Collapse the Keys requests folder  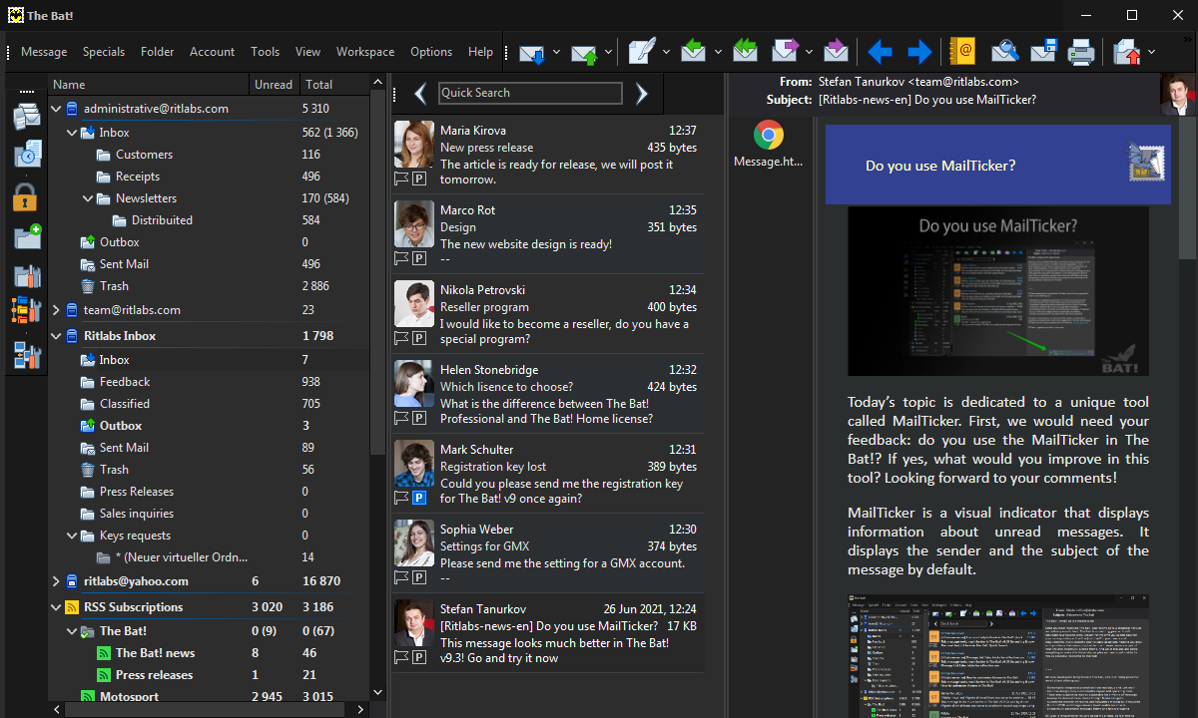pos(72,536)
